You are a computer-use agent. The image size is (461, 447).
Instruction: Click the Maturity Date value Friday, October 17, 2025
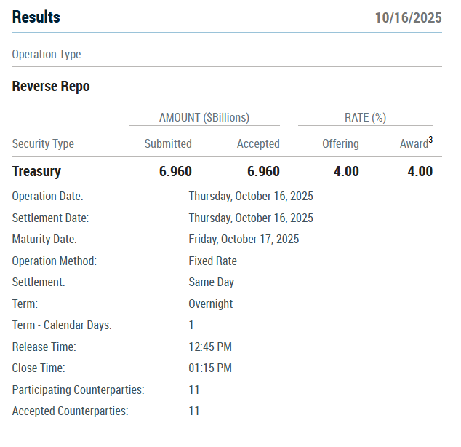coord(244,240)
